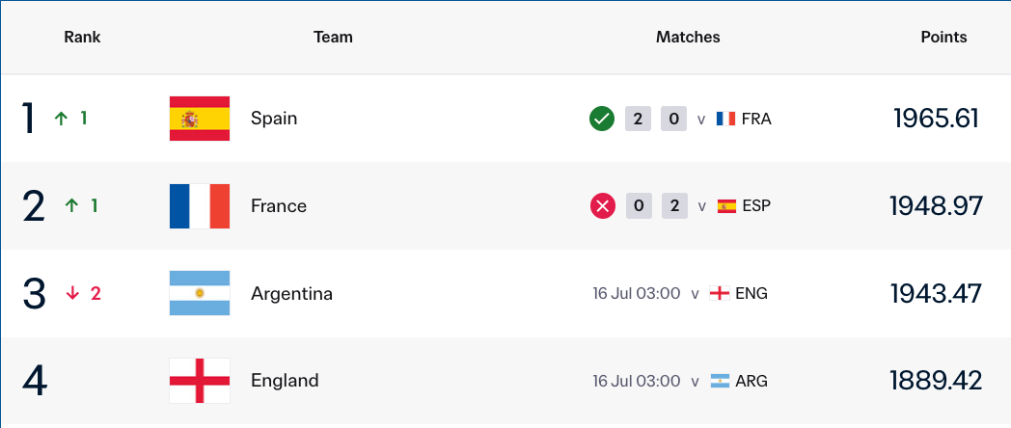Click the small ENG flag in matches
The height and width of the screenshot is (428, 1011).
coord(720,294)
